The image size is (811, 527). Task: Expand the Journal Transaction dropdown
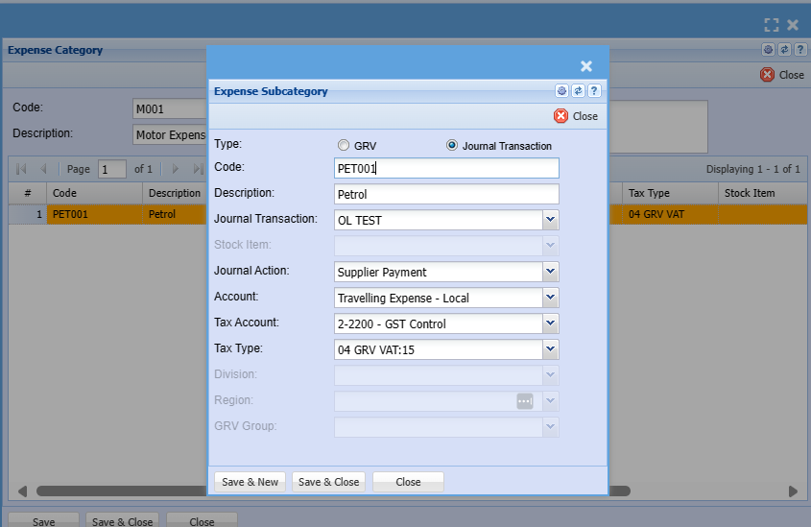click(x=550, y=220)
